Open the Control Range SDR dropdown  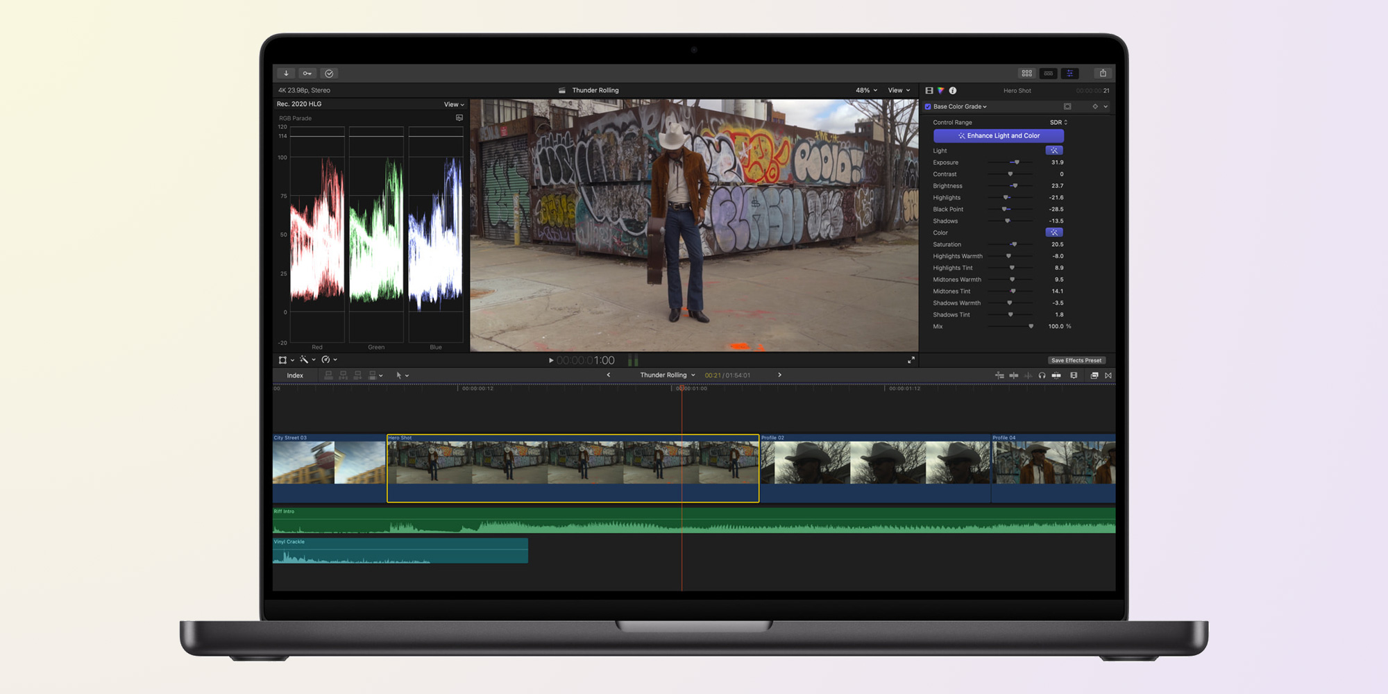click(x=1058, y=123)
